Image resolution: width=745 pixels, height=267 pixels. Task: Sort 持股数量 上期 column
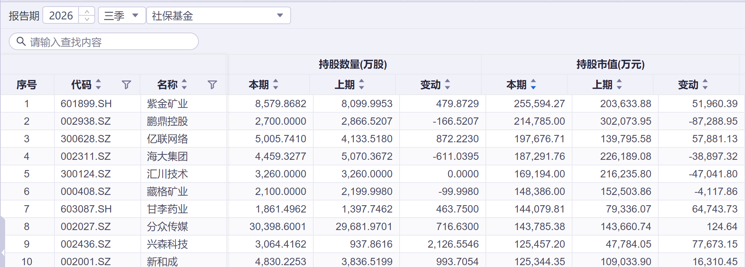point(362,84)
